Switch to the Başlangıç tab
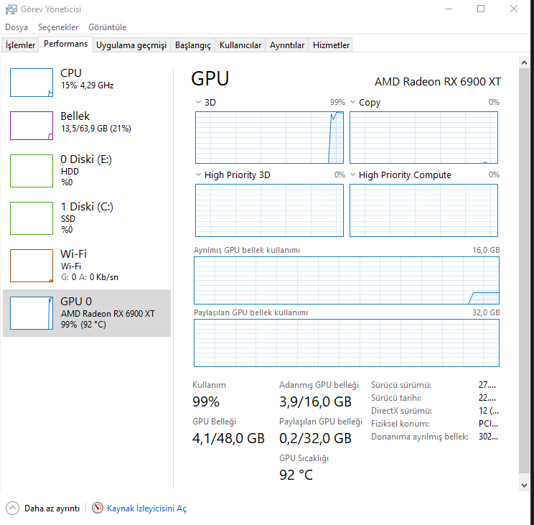Viewport: 534px width, 525px height. (x=193, y=45)
